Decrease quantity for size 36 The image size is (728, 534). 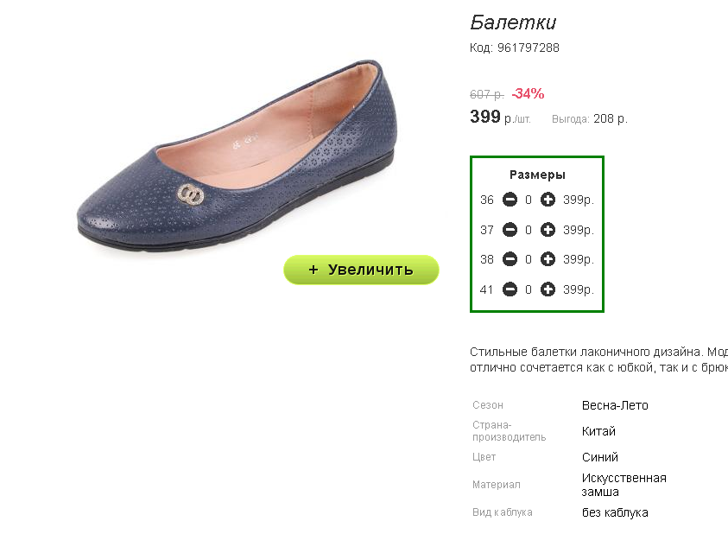510,200
